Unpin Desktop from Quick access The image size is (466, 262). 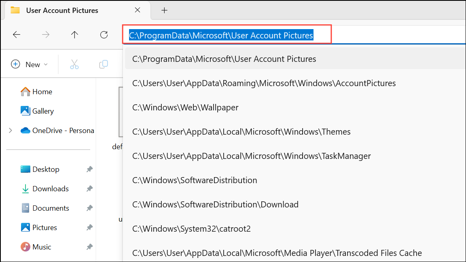tap(89, 169)
